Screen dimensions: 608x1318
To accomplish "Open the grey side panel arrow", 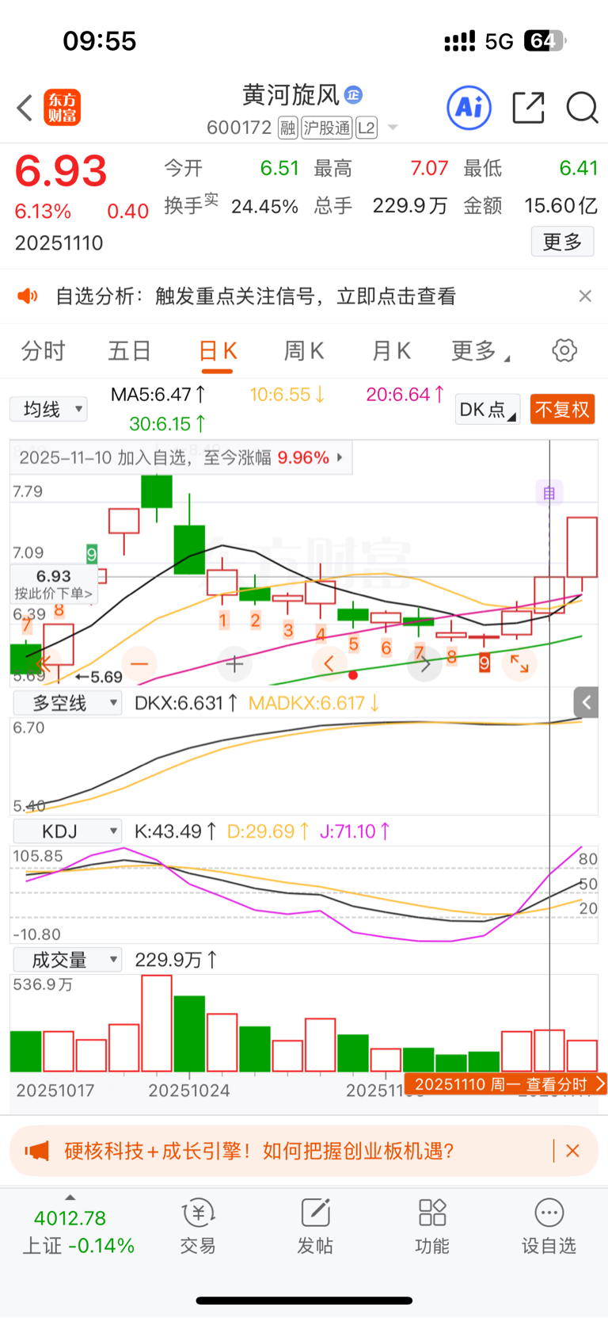I will (586, 702).
